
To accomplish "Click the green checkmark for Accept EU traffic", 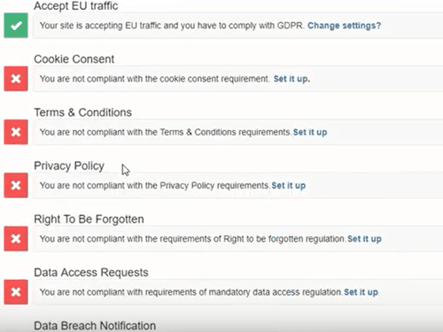I will (x=16, y=26).
